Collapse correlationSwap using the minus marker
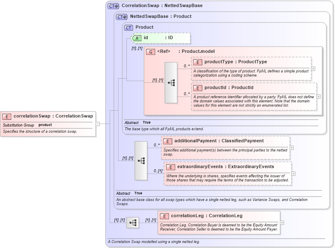 click(x=98, y=124)
